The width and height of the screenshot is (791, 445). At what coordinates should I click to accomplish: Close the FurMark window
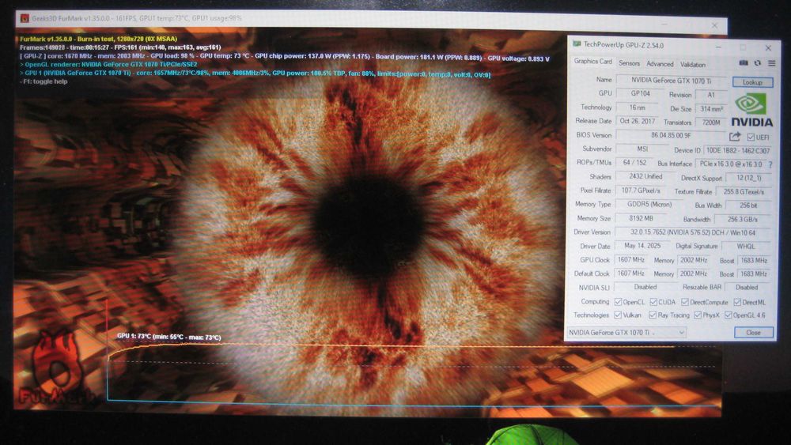click(x=714, y=25)
